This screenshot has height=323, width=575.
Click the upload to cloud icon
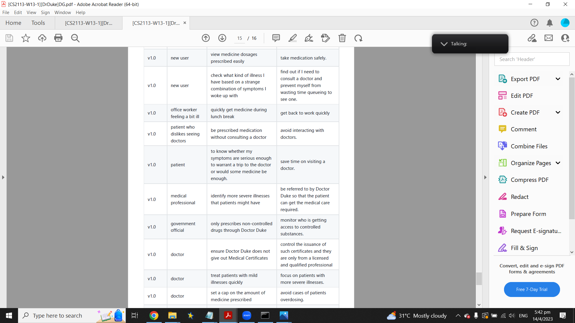[42, 38]
